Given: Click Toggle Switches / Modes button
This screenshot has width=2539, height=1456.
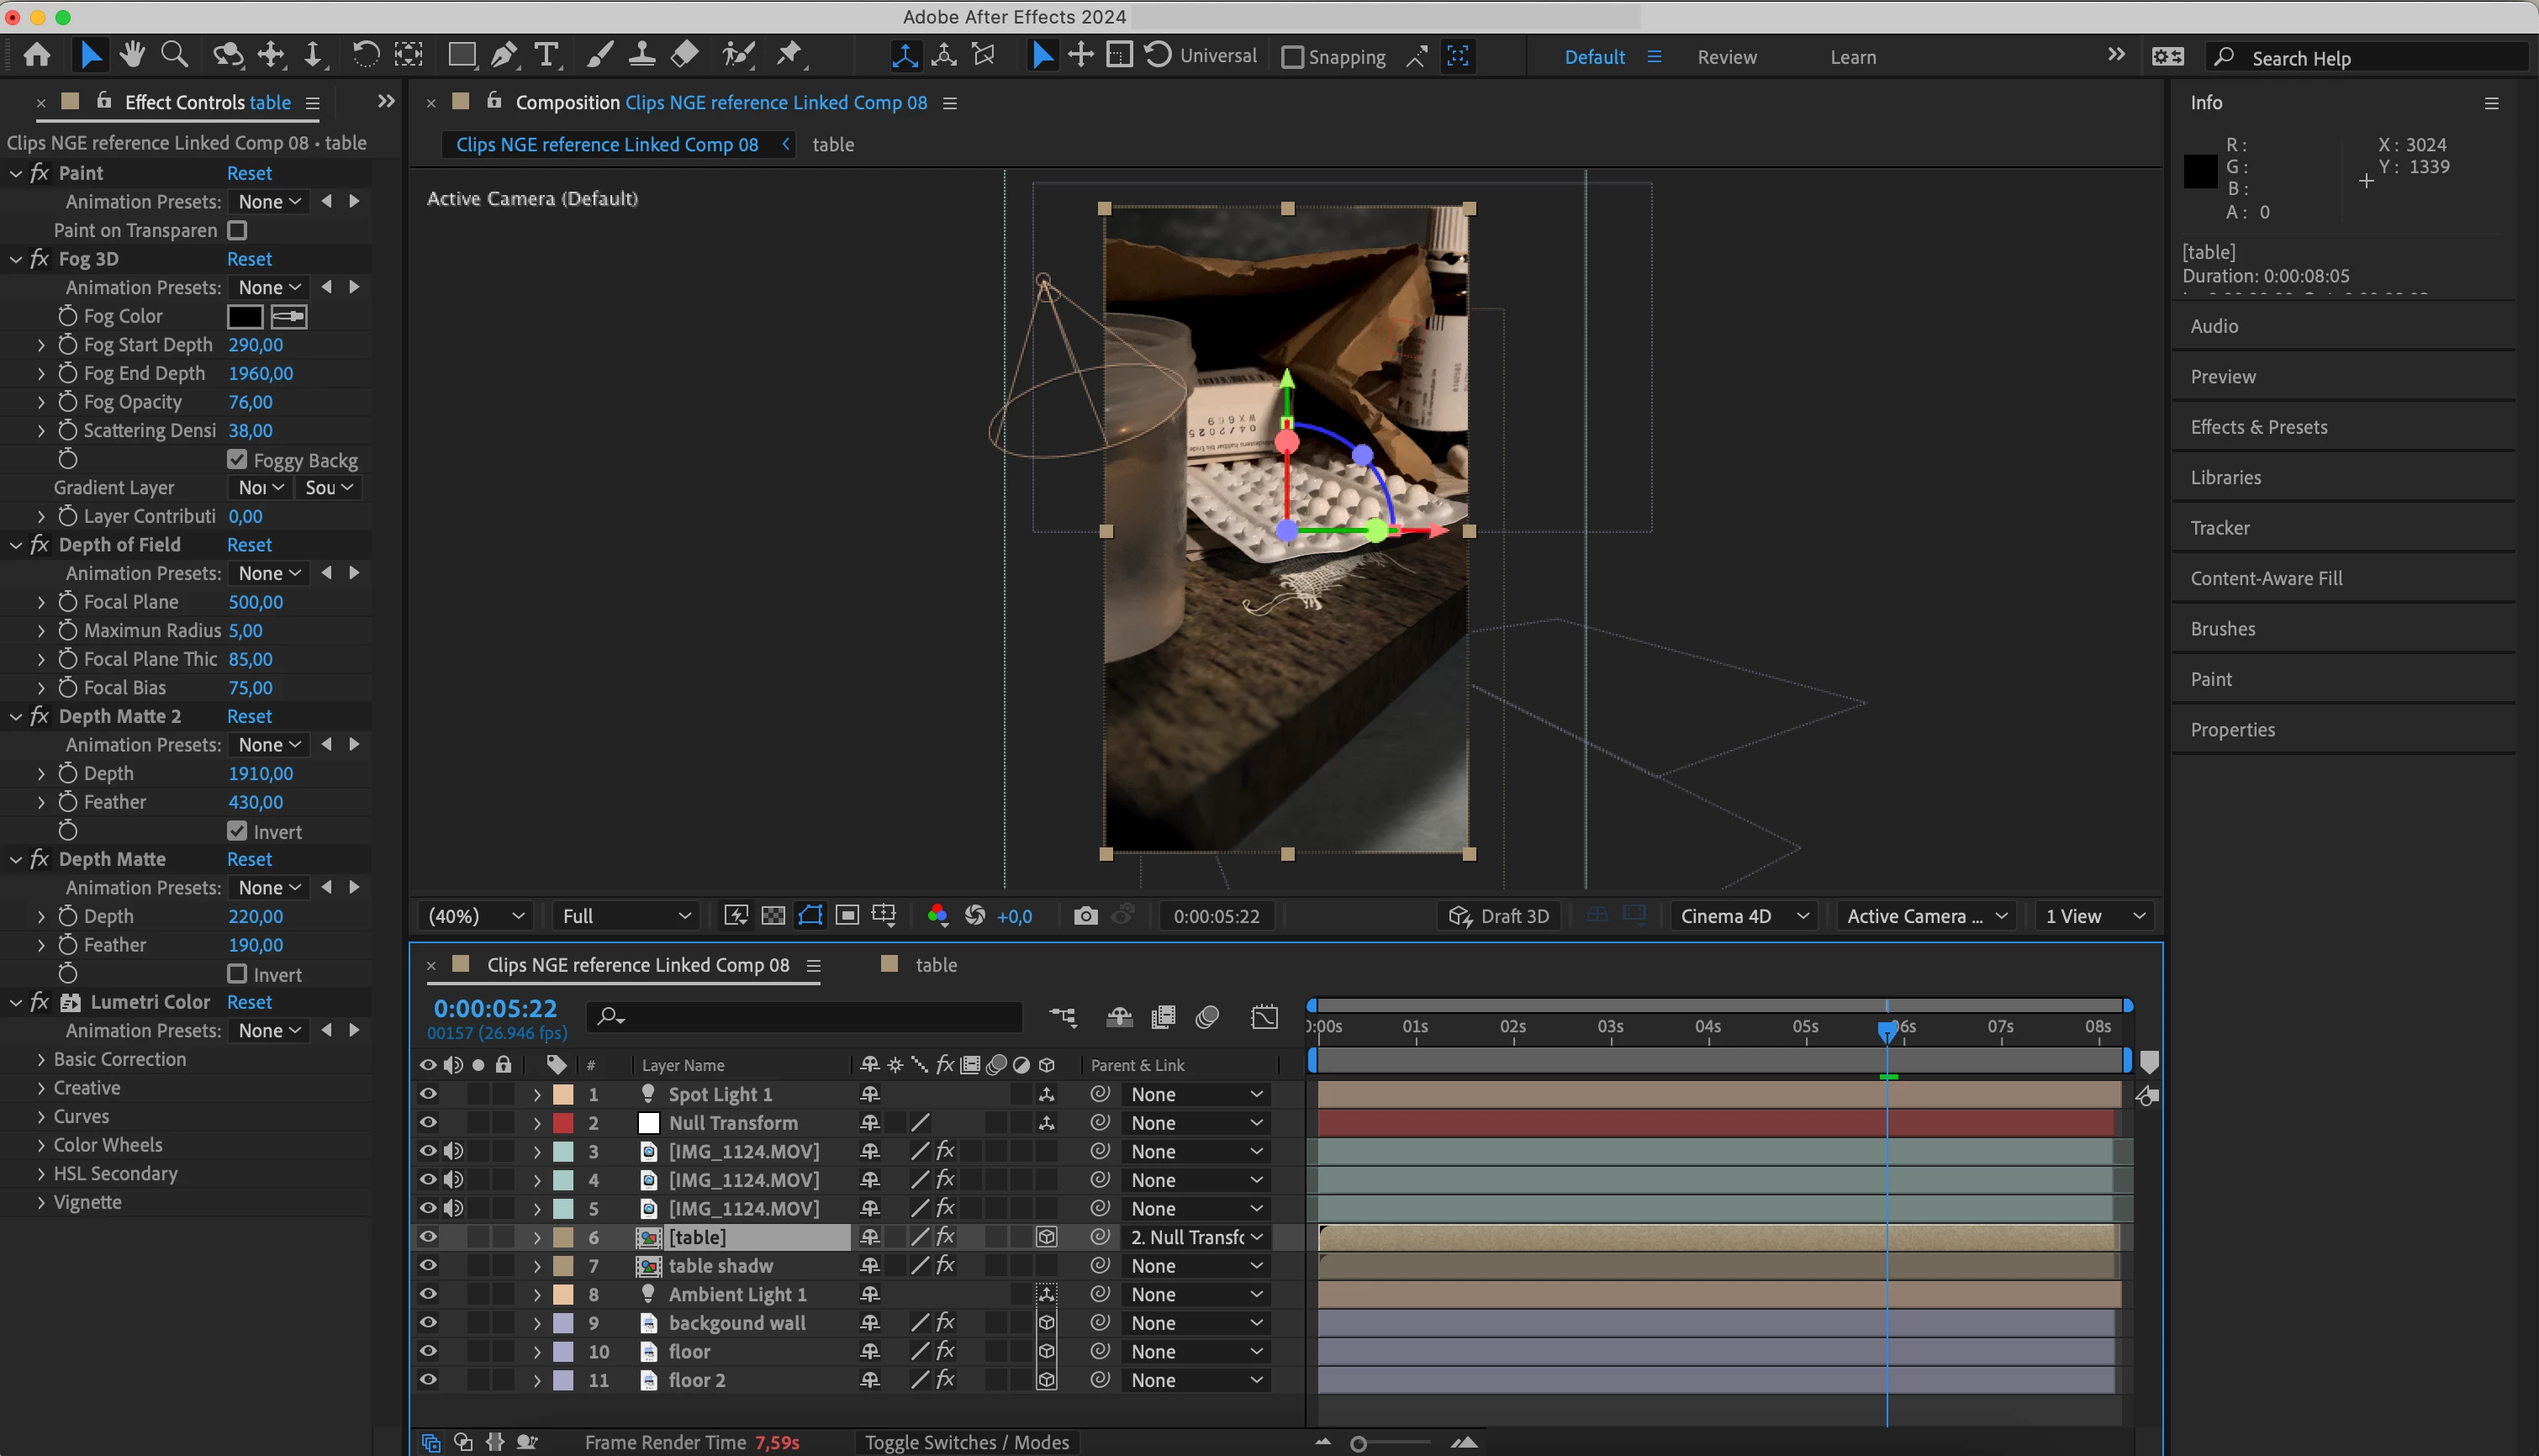Looking at the screenshot, I should tap(966, 1442).
